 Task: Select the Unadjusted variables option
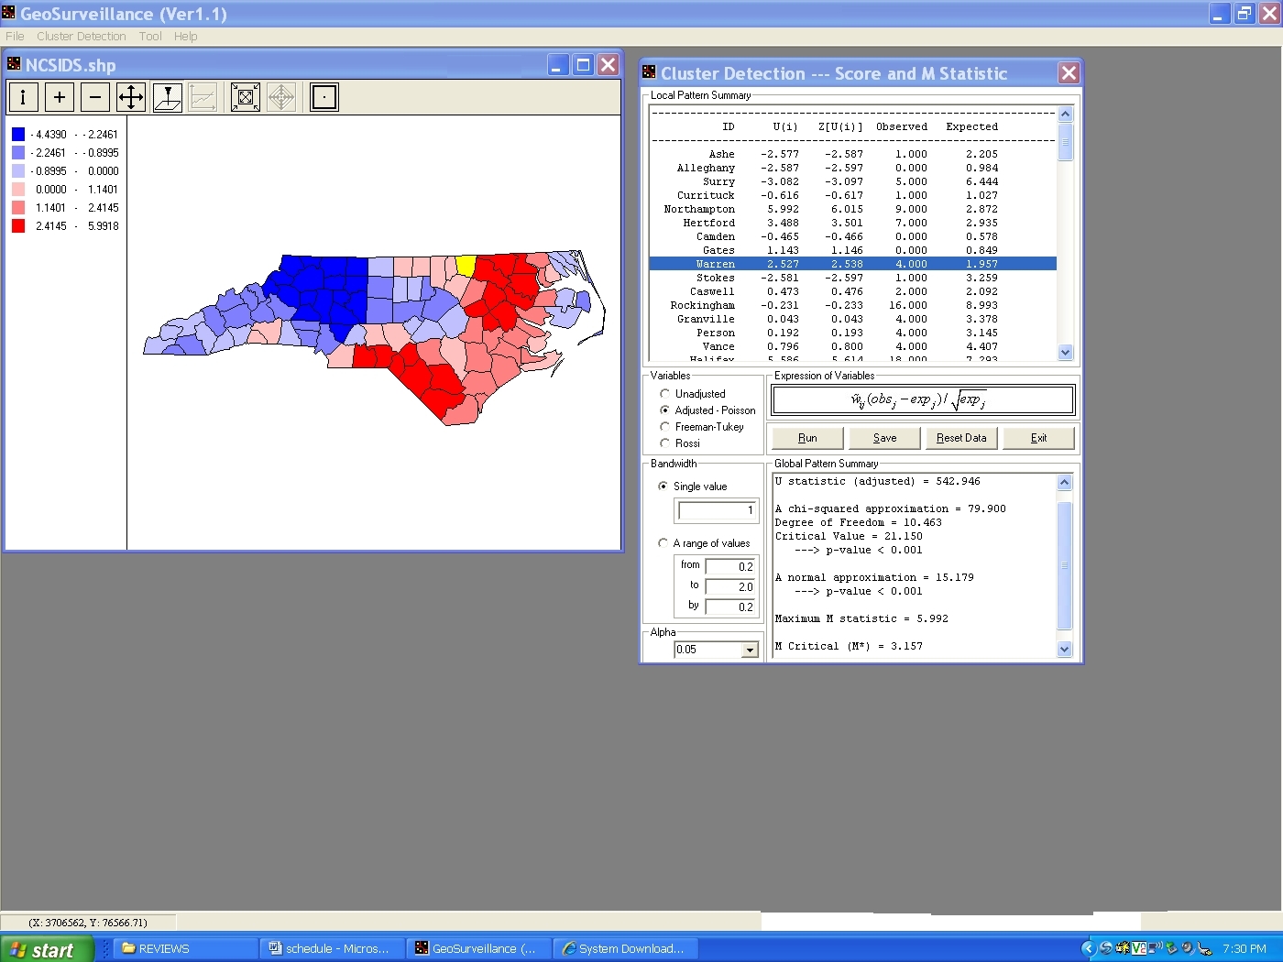(665, 394)
